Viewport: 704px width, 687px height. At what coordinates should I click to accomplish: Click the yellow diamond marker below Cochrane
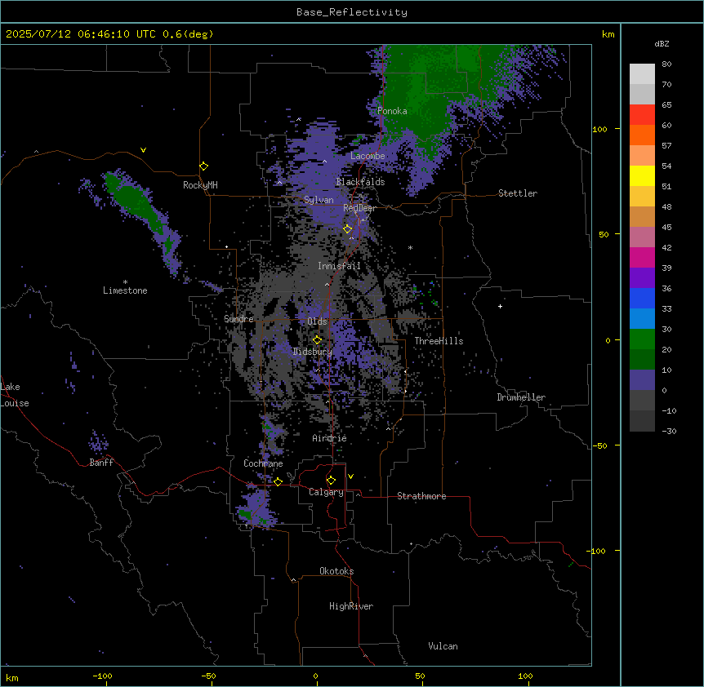pyautogui.click(x=278, y=481)
